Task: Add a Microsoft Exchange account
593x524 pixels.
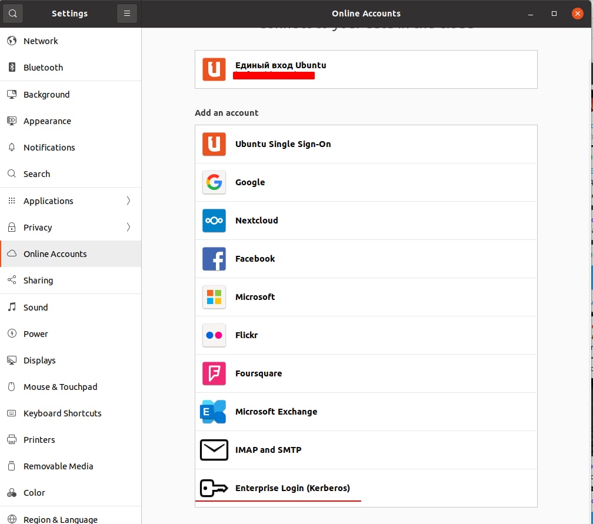Action: [x=366, y=412]
